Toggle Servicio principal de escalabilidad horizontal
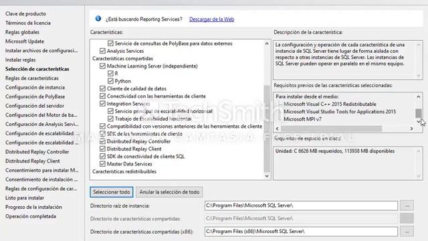The width and height of the screenshot is (428, 241). tap(110, 111)
